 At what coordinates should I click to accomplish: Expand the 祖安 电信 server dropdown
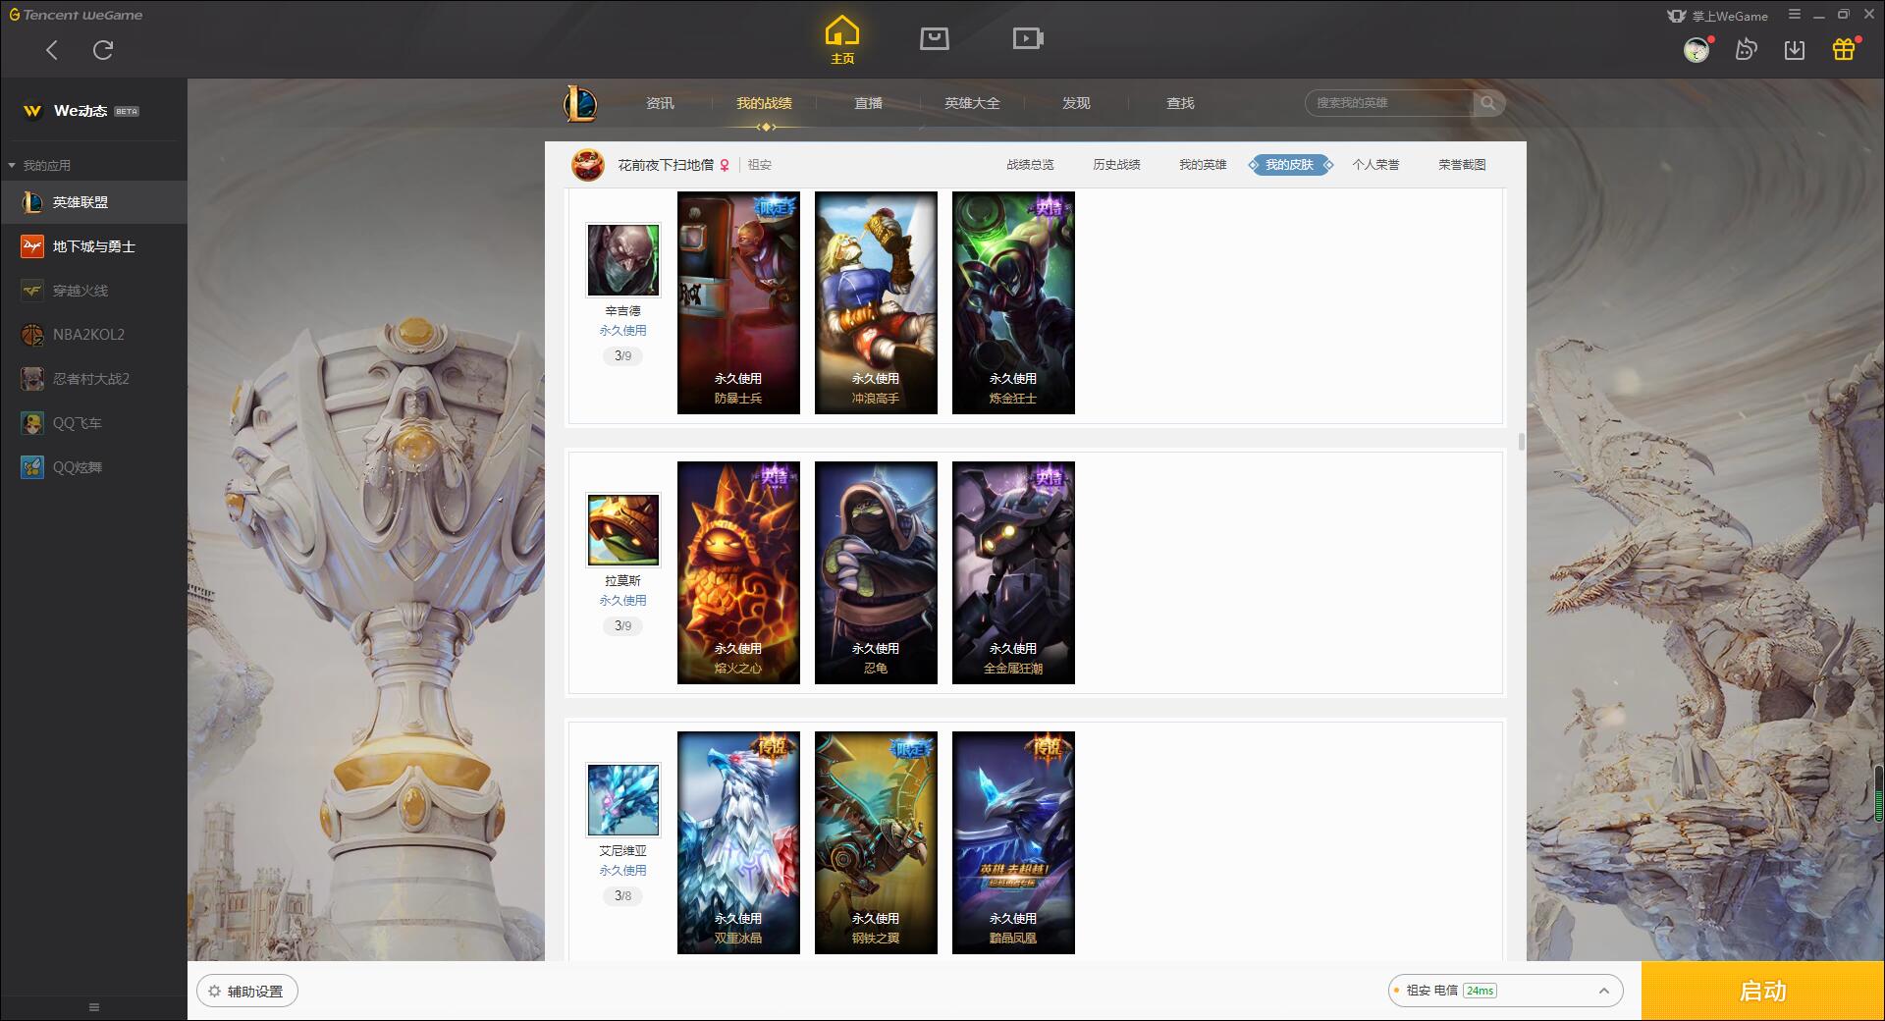1505,991
